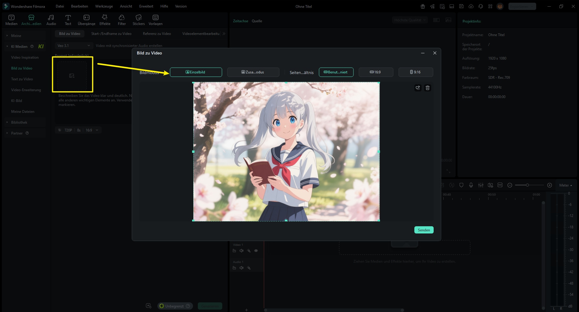Select the Text zu Video sidebar item
This screenshot has height=312, width=579.
22,79
